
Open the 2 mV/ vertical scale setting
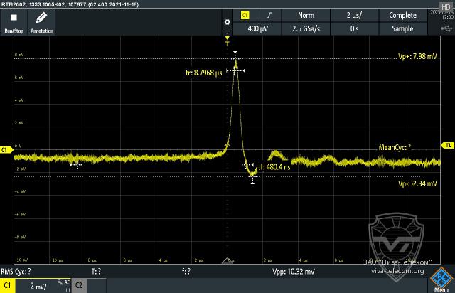click(38, 287)
